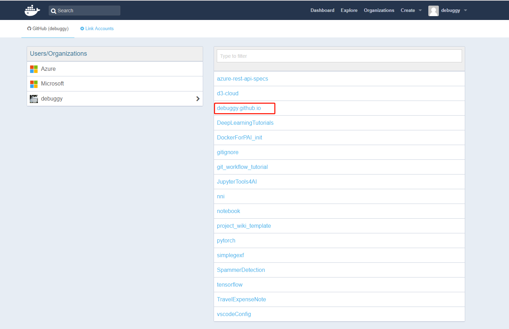Select the GitHub (debuggy) tab
This screenshot has width=509, height=329.
point(48,29)
